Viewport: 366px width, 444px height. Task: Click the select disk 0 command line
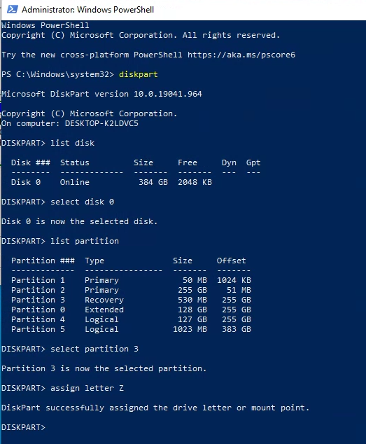pos(58,202)
